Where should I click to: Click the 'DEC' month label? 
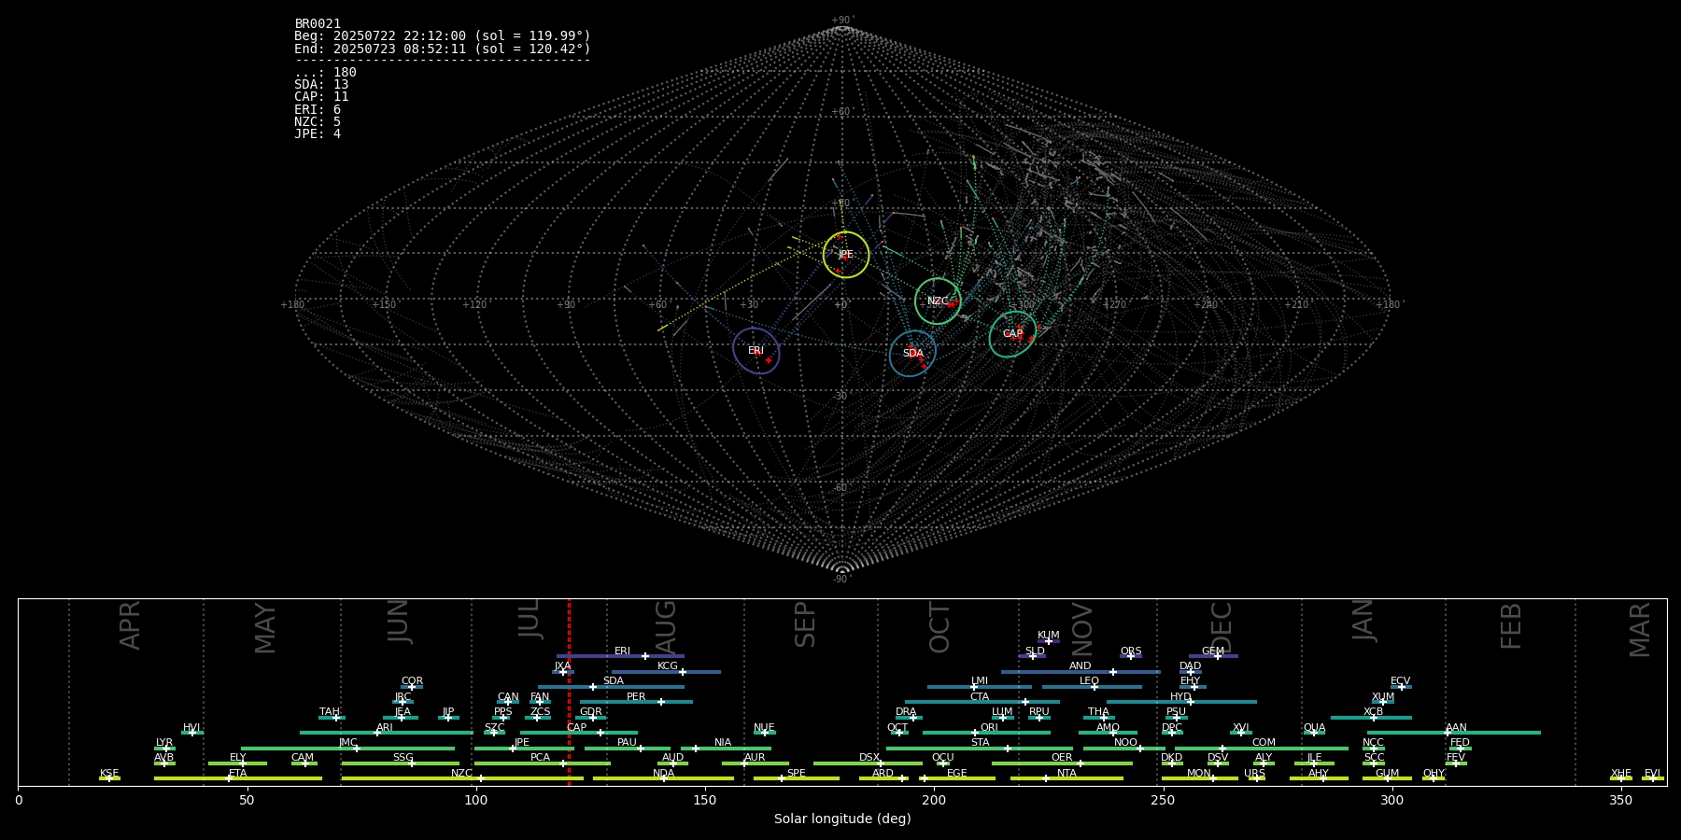click(1222, 627)
